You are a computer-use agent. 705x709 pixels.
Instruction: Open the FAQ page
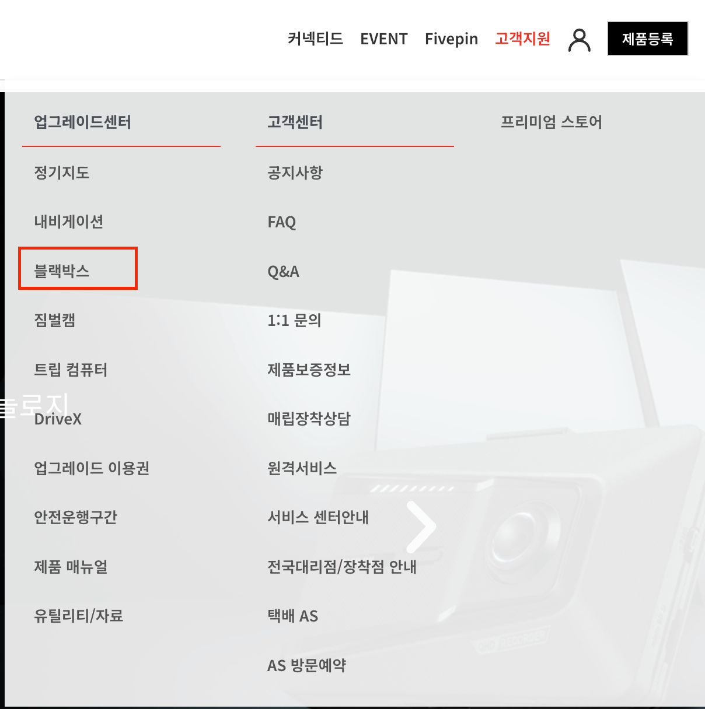click(282, 222)
